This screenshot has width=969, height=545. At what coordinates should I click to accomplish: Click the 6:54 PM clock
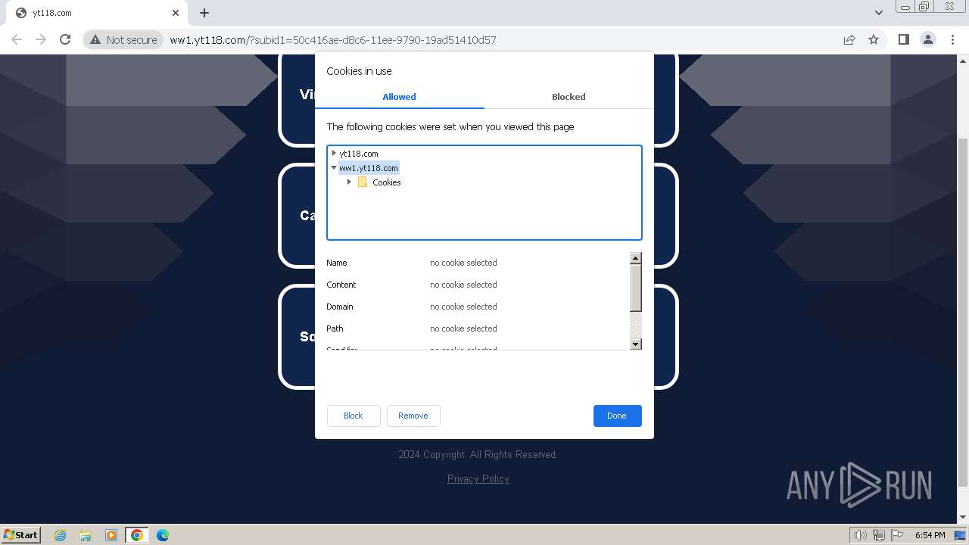tap(930, 535)
